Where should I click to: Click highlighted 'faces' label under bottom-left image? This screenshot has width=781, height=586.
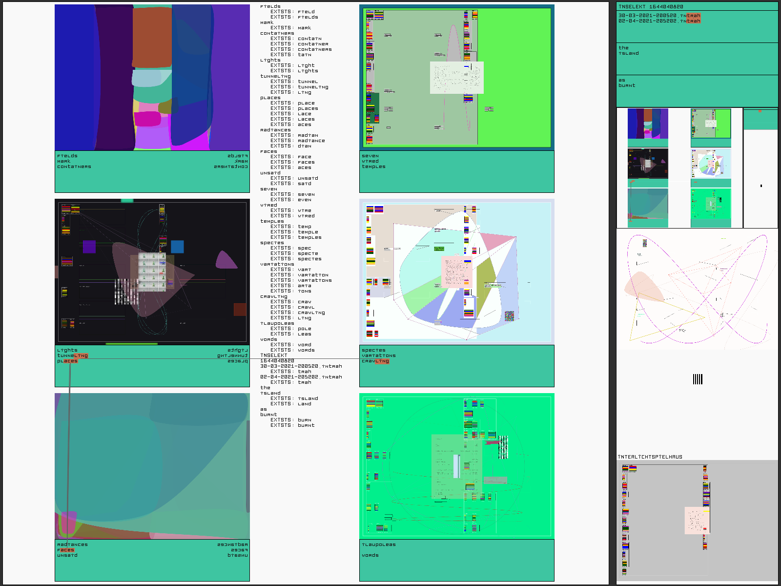(65, 550)
